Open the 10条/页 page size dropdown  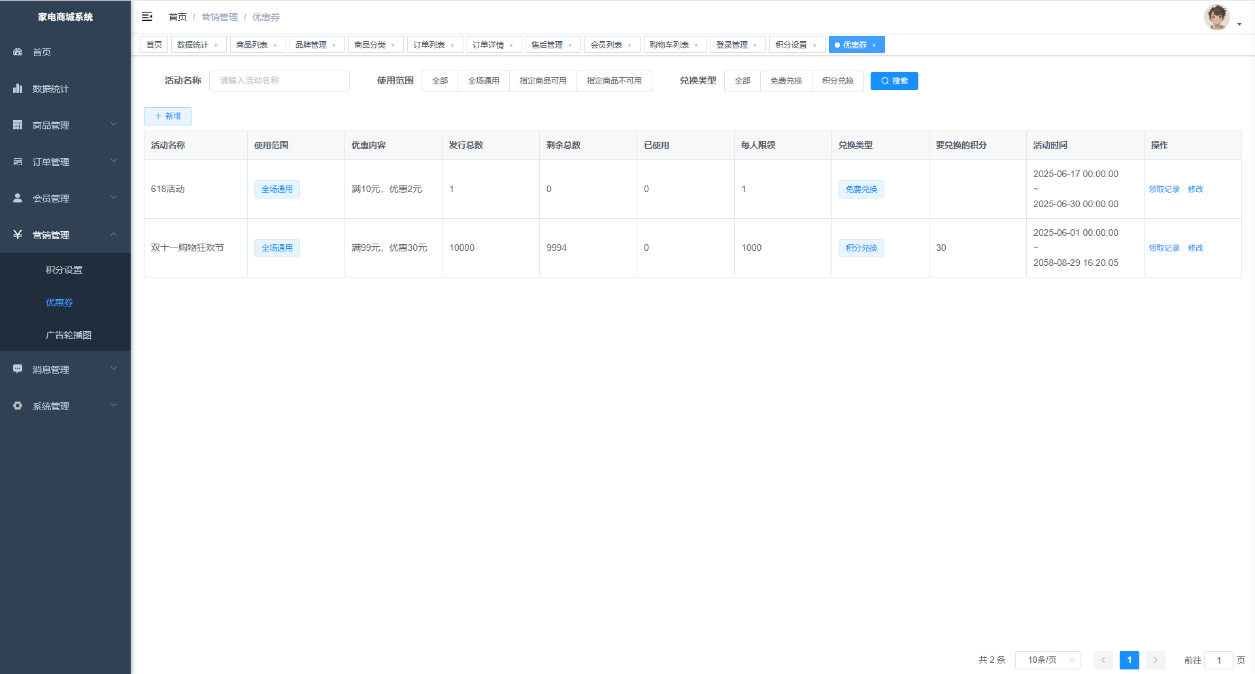(1047, 660)
